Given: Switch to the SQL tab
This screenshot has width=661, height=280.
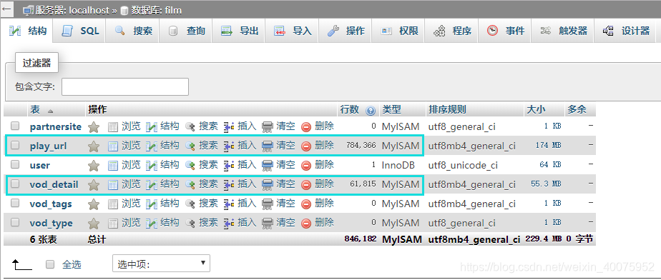Looking at the screenshot, I should [x=80, y=31].
